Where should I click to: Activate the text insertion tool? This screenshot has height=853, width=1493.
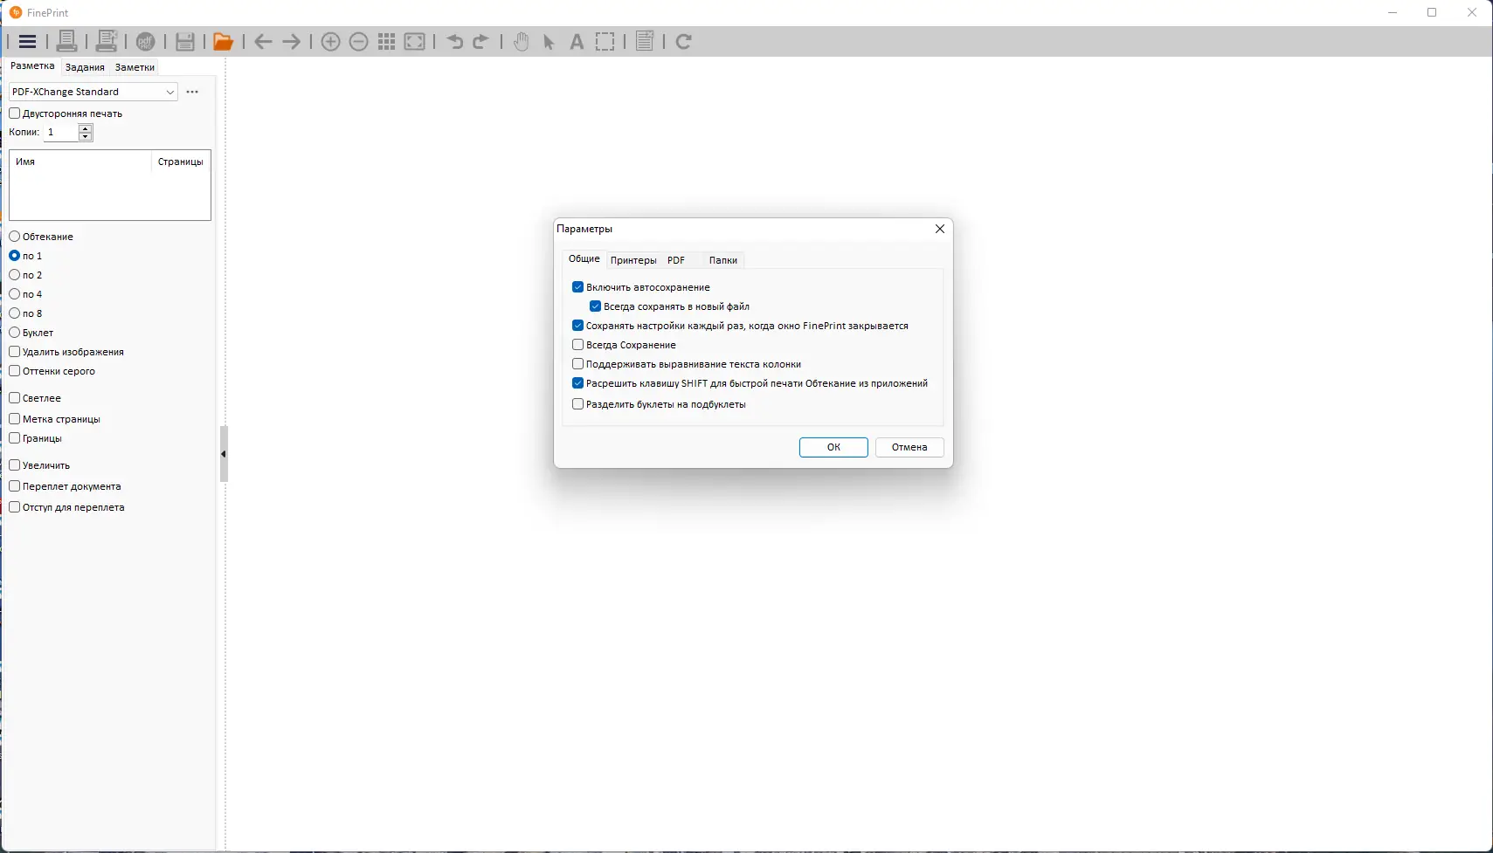pos(577,41)
